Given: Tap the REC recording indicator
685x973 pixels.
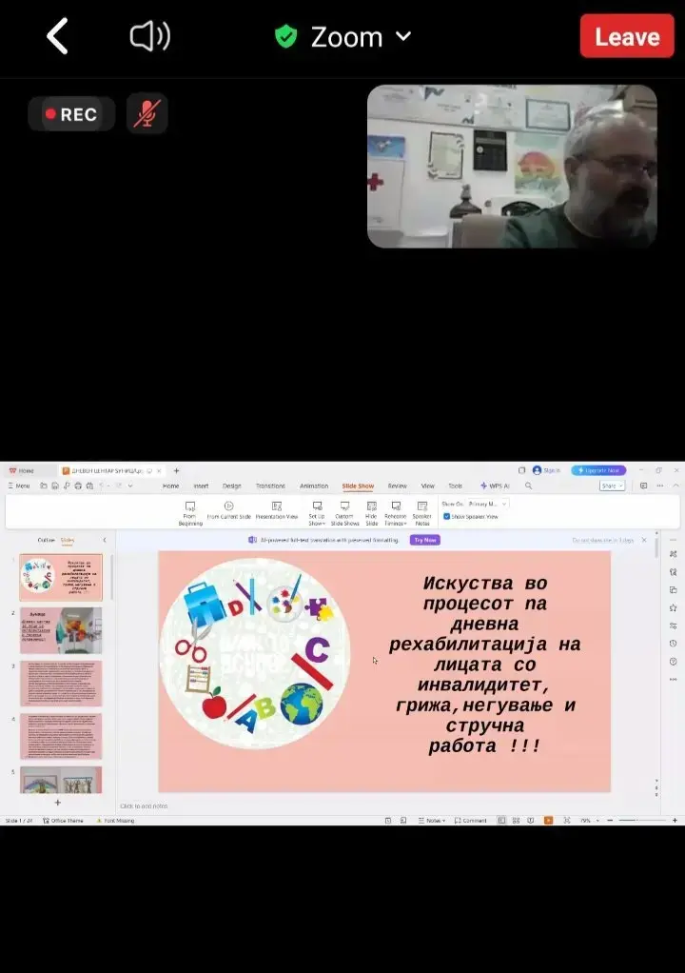Looking at the screenshot, I should (x=71, y=114).
